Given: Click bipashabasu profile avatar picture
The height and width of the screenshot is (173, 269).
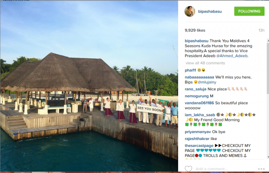Looking at the screenshot, I should pyautogui.click(x=190, y=11).
